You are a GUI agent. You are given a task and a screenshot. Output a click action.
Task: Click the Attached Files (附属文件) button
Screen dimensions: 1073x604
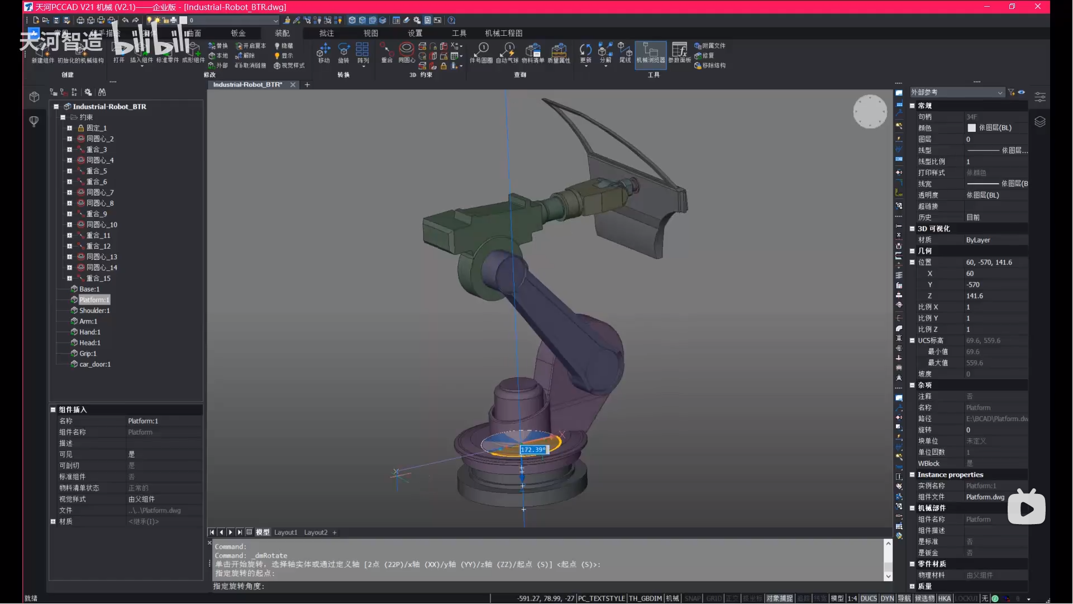tap(710, 46)
